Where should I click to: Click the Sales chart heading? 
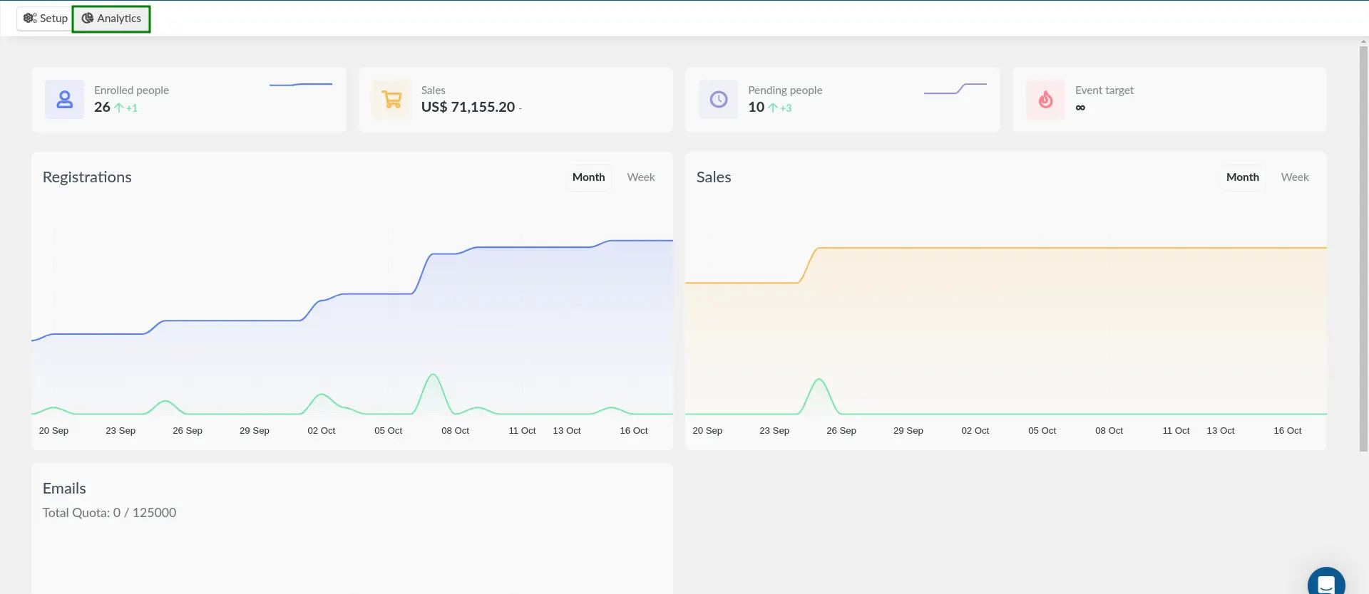coord(714,177)
